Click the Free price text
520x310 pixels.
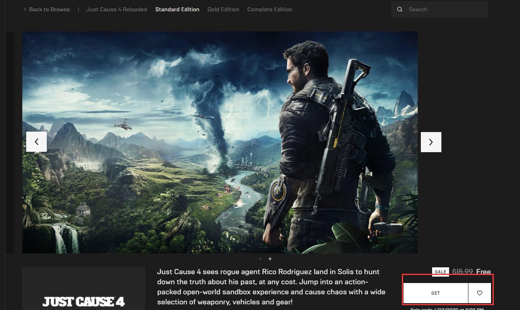coord(483,272)
